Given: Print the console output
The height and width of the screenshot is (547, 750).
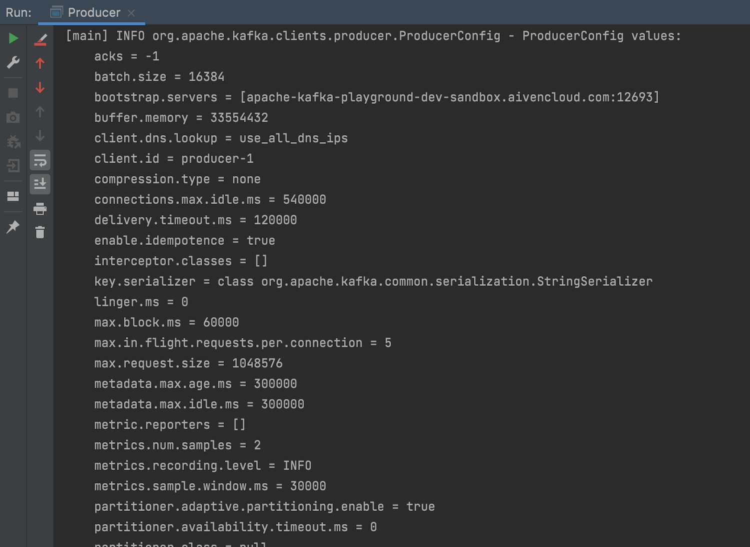Looking at the screenshot, I should (40, 208).
